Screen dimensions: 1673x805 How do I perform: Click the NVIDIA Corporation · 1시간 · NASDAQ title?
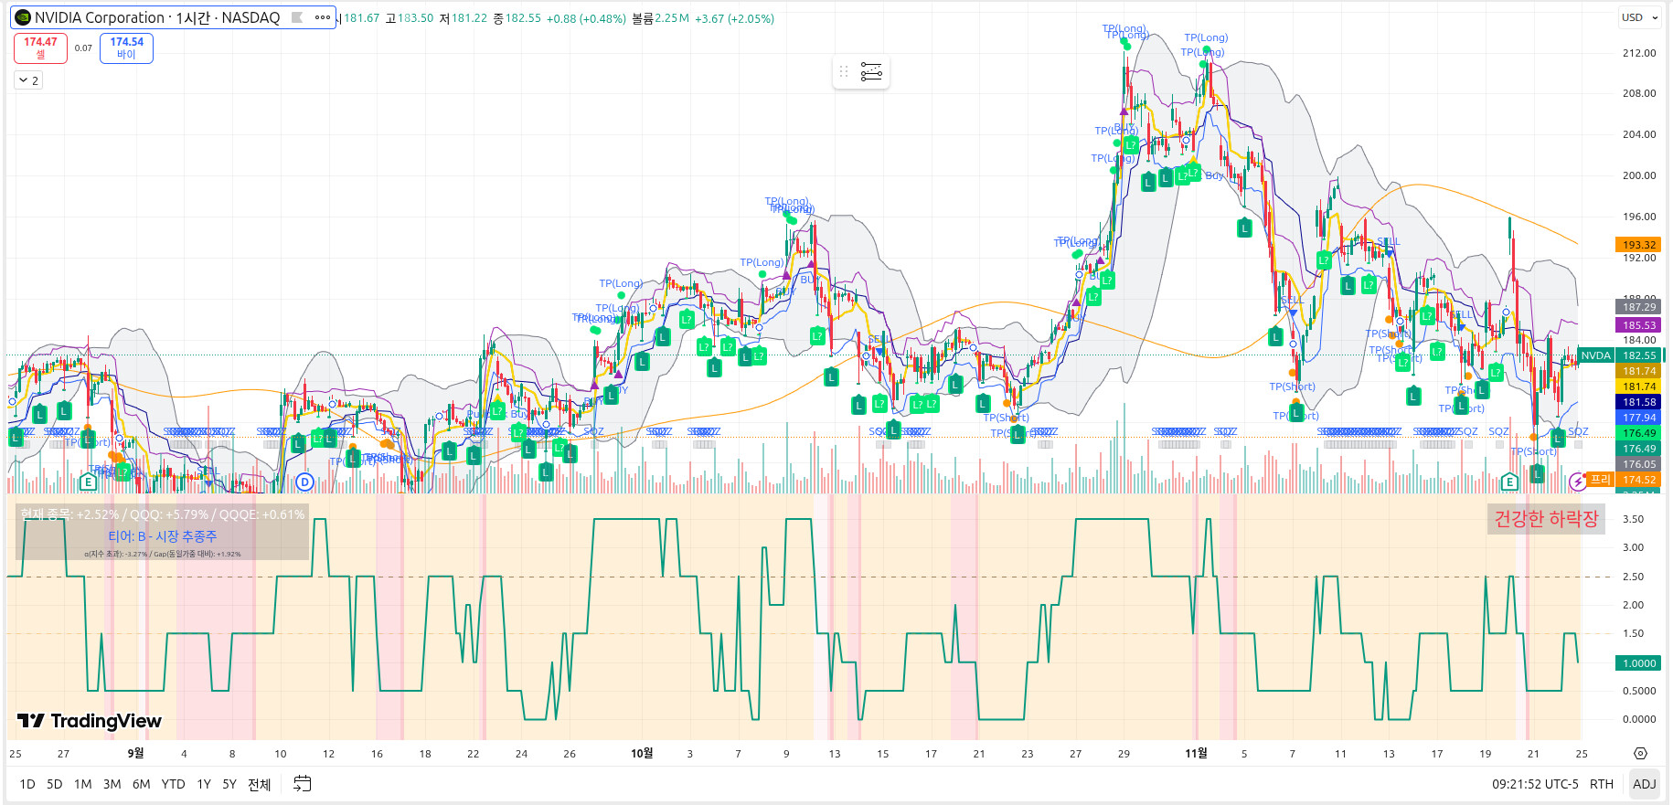pos(157,17)
